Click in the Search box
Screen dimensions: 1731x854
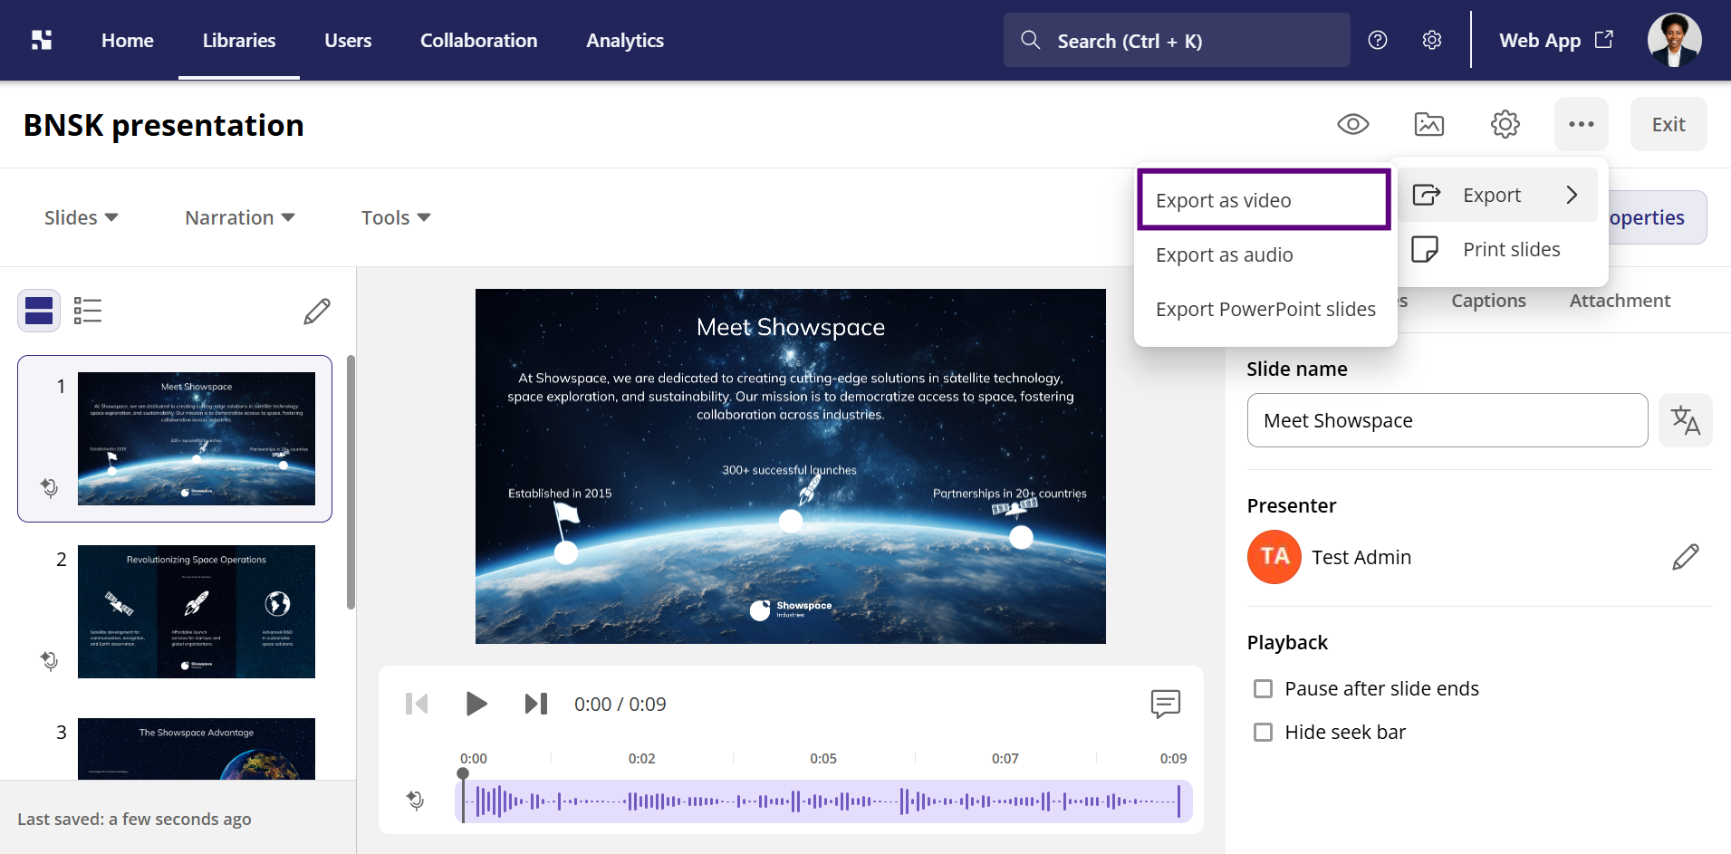coord(1177,40)
